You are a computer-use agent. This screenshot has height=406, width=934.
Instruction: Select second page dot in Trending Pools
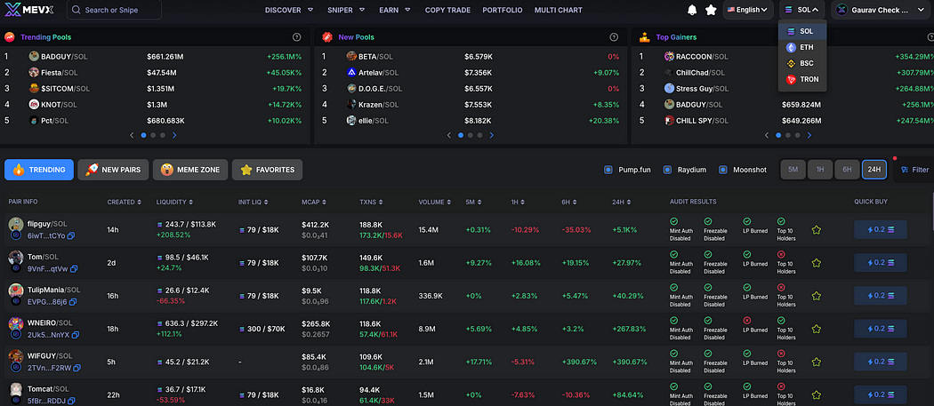pyautogui.click(x=153, y=135)
